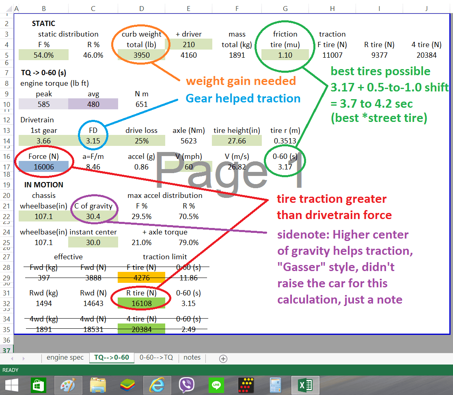Open BlueStacks app on taskbar
Screen dimensions: 453x395
128,385
